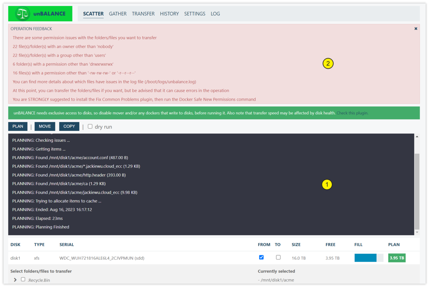Image resolution: width=429 pixels, height=287 pixels.
Task: Open the HISTORY tab
Action: [x=169, y=14]
